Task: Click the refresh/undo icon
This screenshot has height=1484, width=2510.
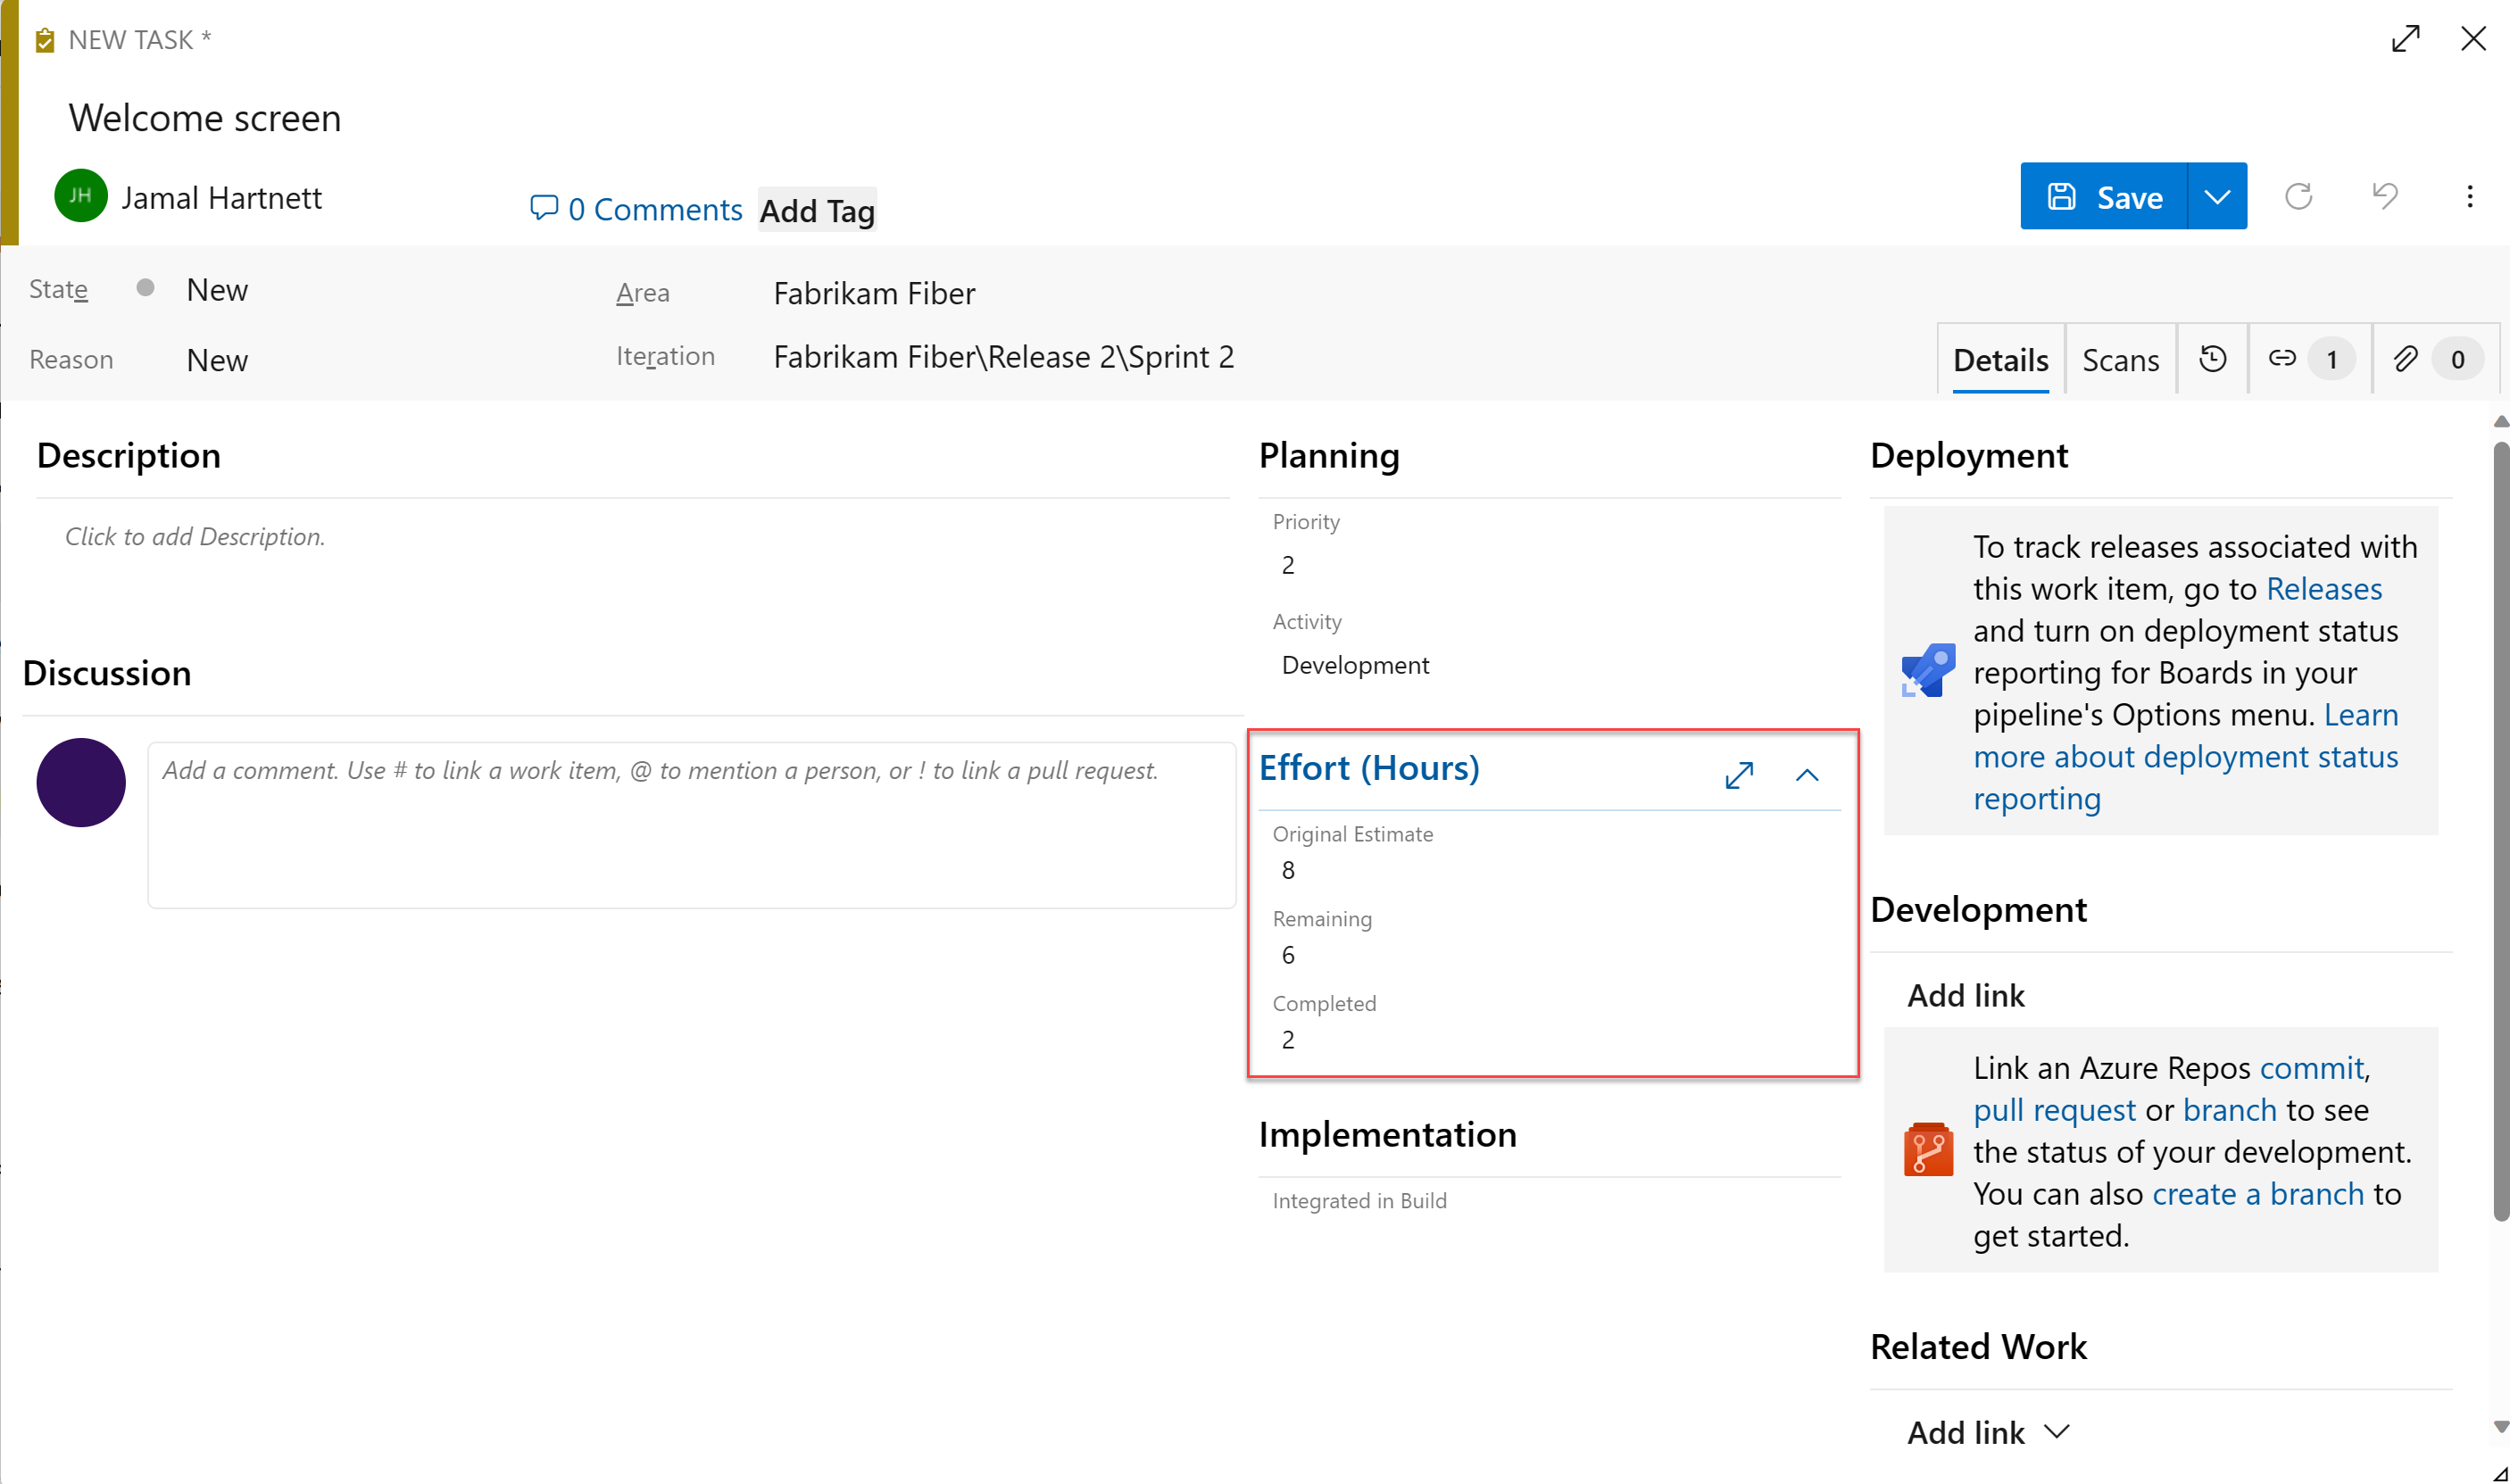Action: point(2300,196)
